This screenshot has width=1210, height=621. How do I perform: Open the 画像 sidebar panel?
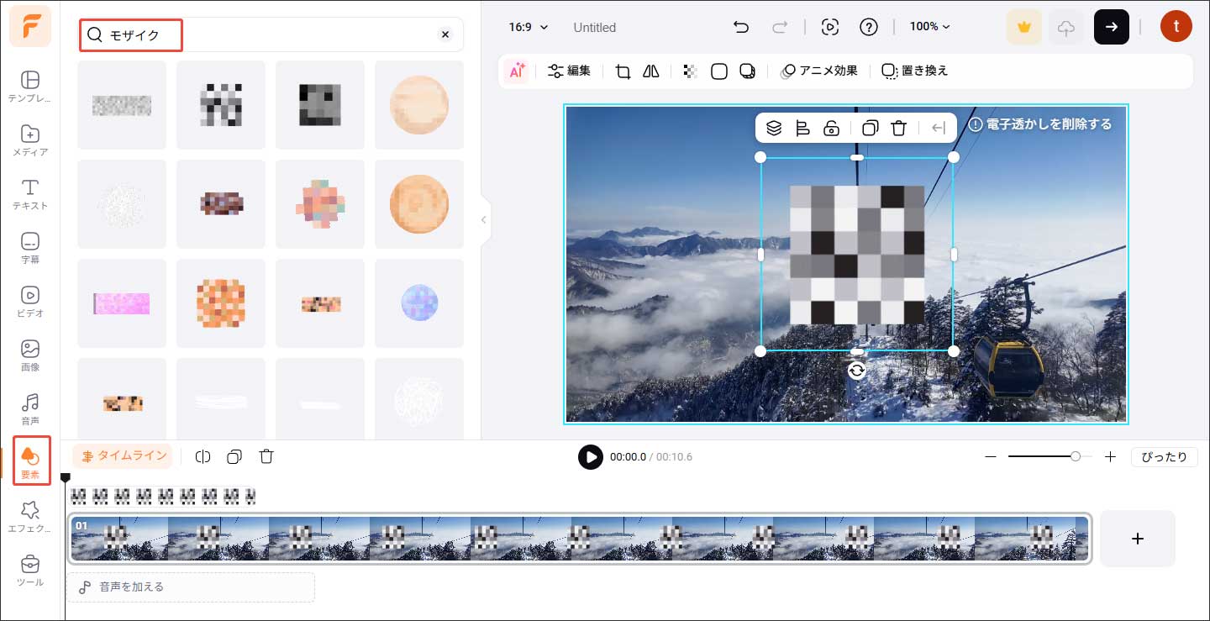tap(29, 355)
